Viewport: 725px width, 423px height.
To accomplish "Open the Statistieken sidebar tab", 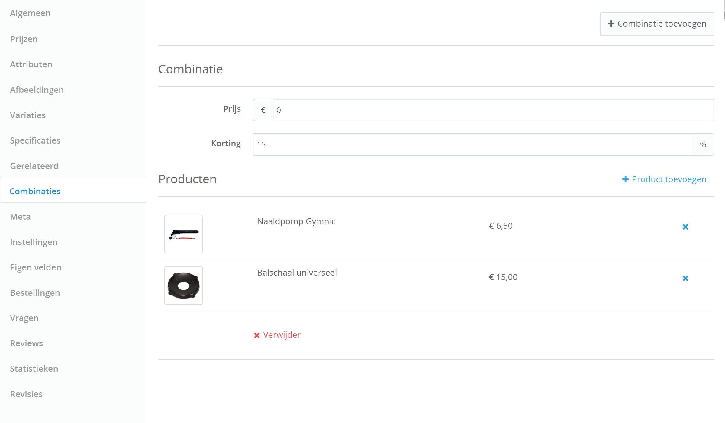I will [x=34, y=369].
